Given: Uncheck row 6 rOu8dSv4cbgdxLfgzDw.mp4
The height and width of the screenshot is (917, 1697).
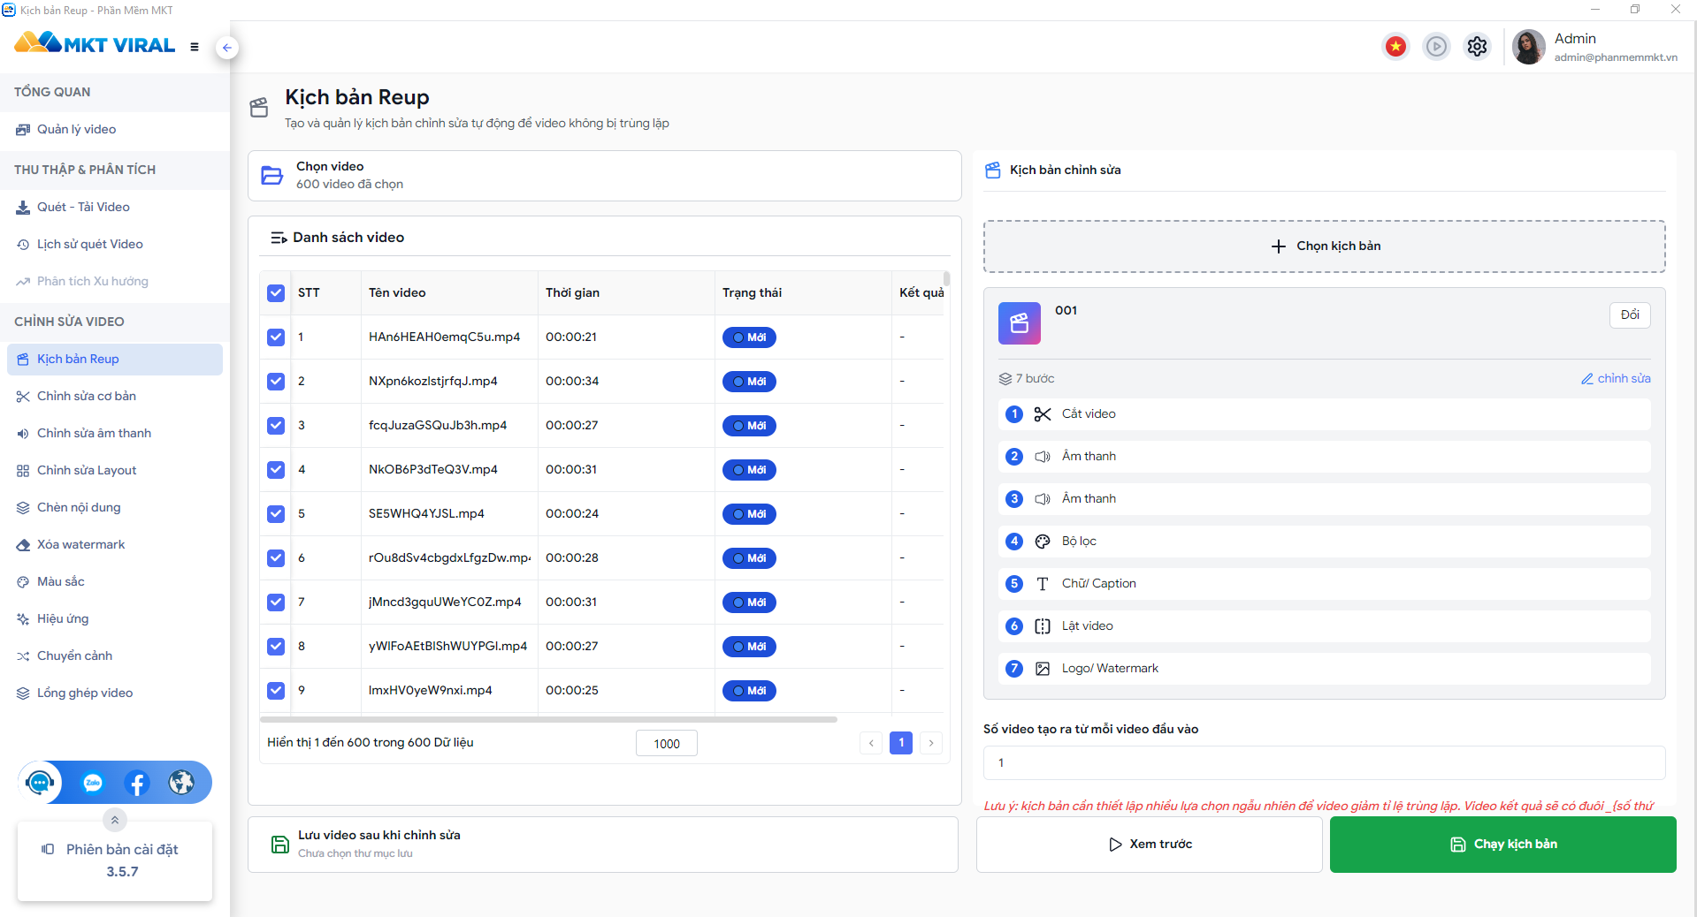Looking at the screenshot, I should 276,558.
